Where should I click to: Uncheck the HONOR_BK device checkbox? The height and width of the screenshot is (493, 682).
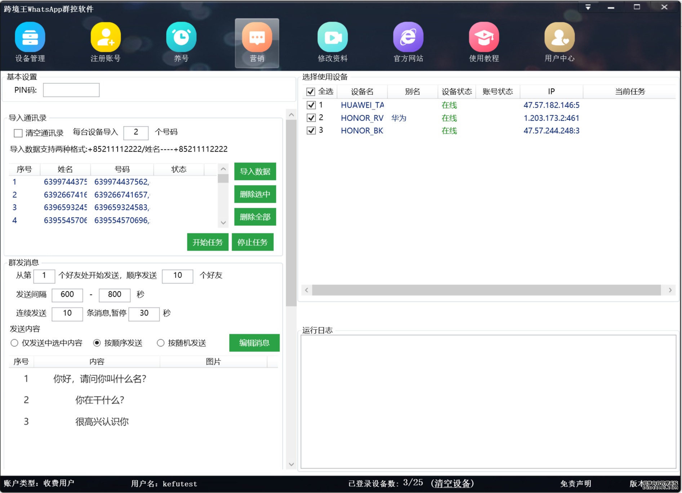pos(311,130)
